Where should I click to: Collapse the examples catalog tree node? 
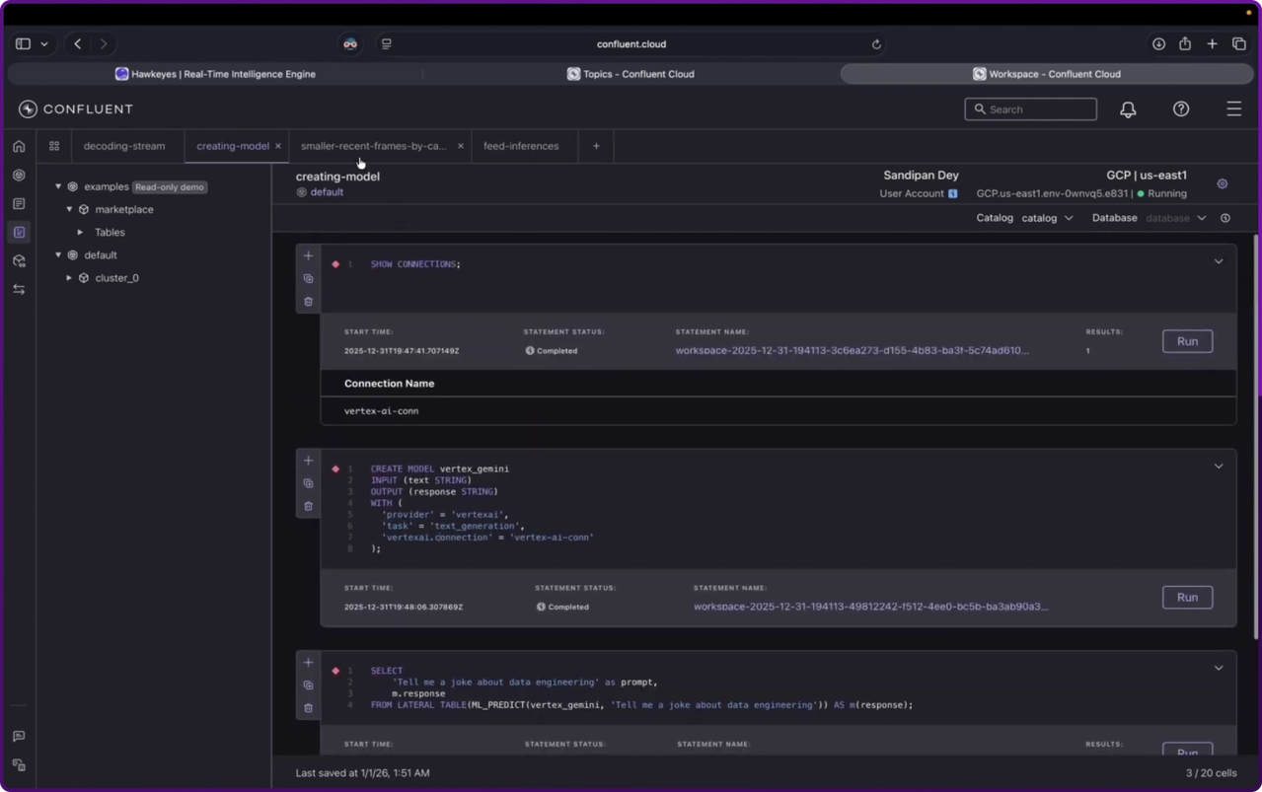58,186
